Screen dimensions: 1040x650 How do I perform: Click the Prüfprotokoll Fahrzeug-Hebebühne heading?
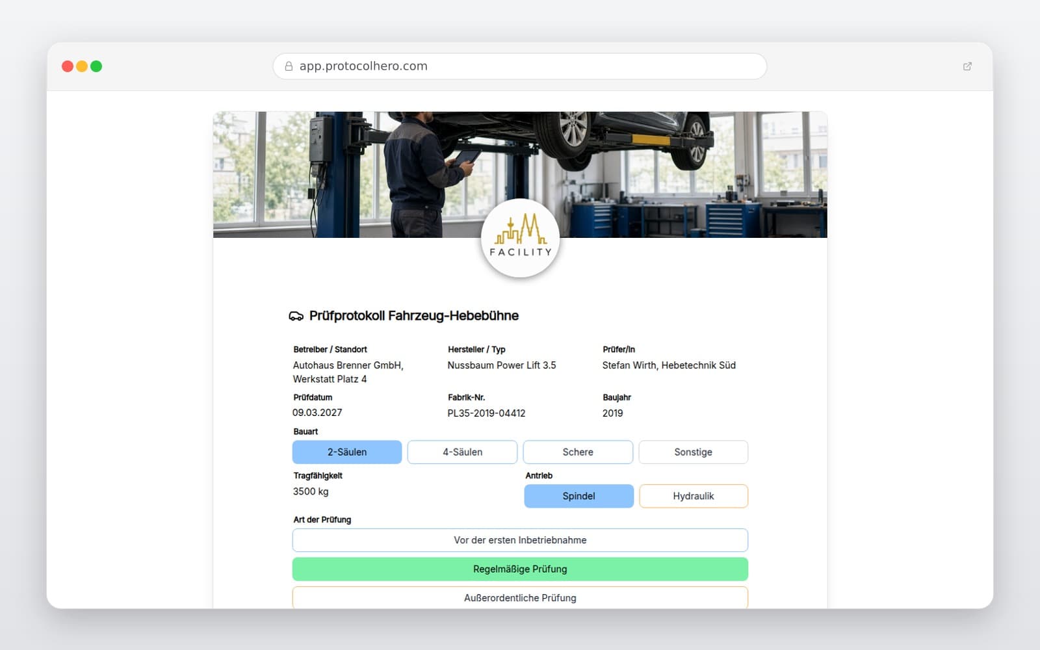[x=414, y=316]
